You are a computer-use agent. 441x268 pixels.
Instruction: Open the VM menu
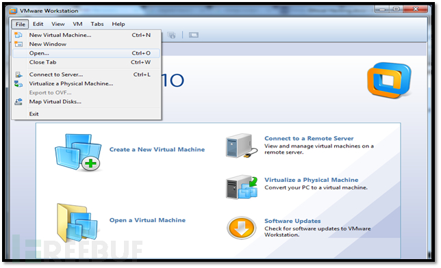pos(77,24)
